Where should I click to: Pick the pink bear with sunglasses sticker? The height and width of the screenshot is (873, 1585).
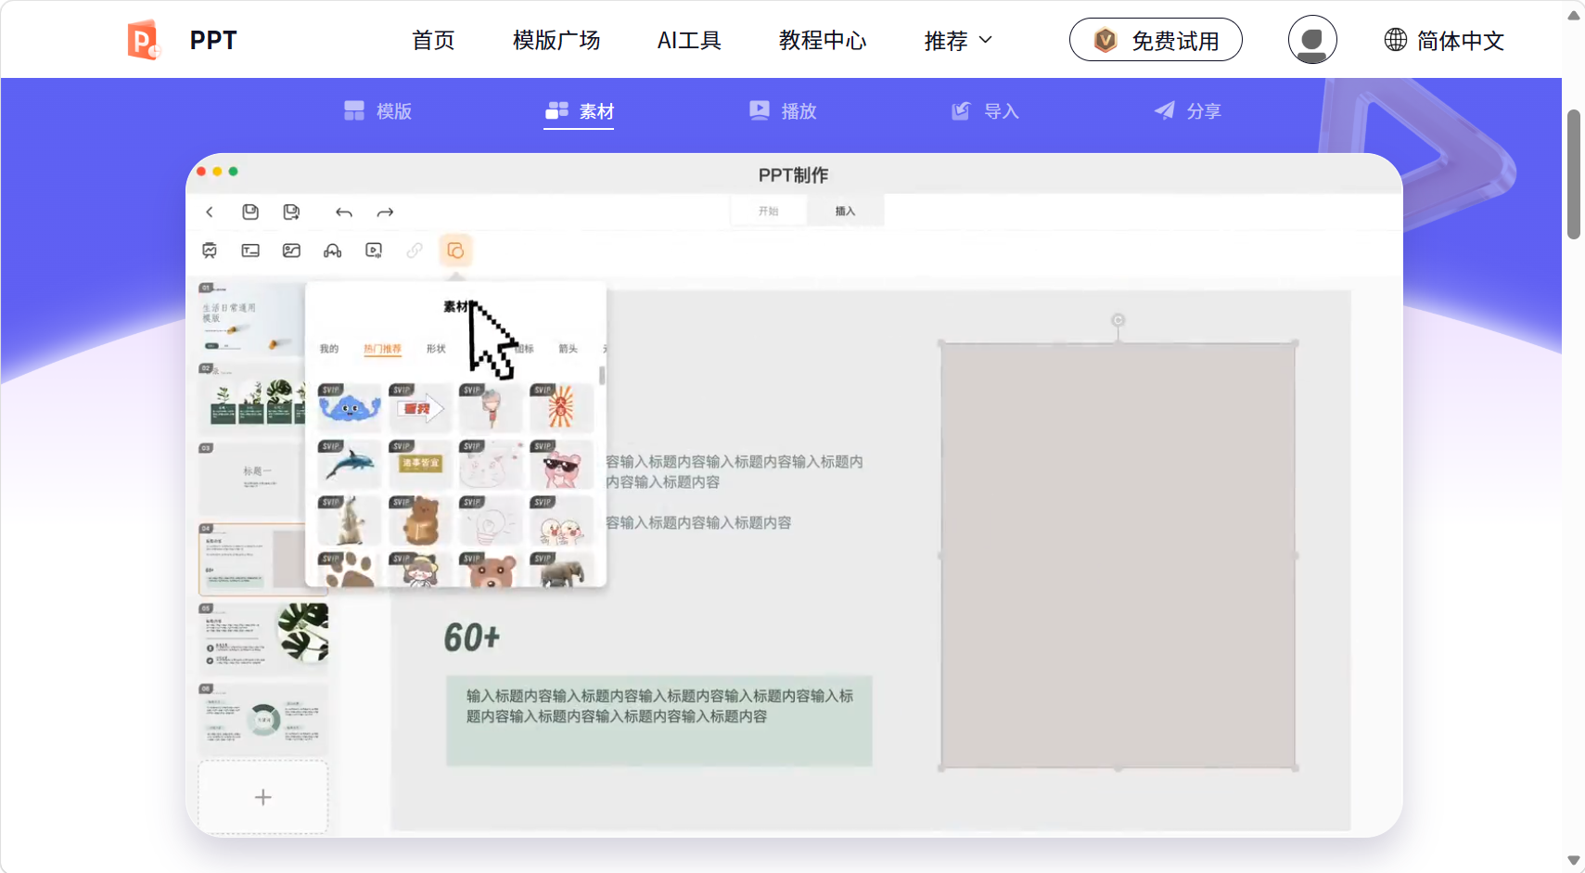click(x=562, y=464)
